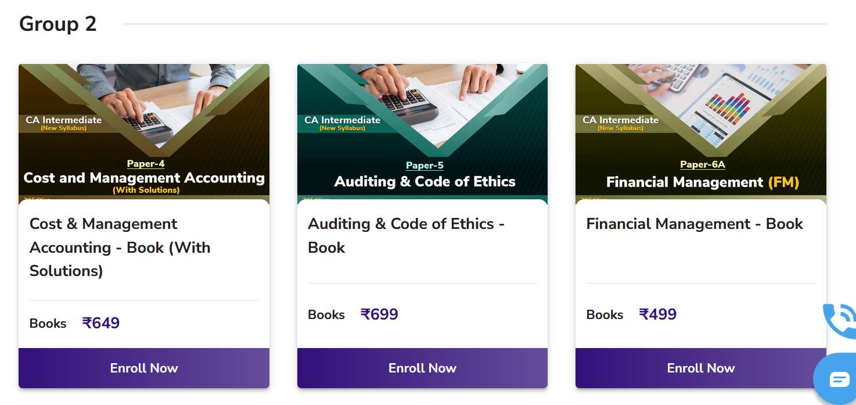The height and width of the screenshot is (405, 856).
Task: Open Auditing & Code of Ethics cover image
Action: 422,131
